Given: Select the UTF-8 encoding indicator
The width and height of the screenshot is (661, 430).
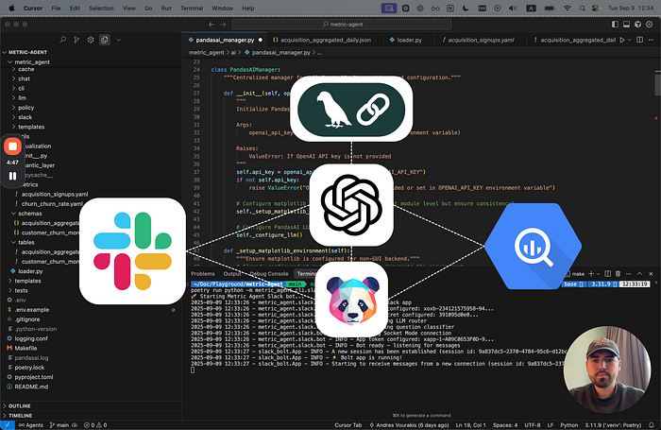Looking at the screenshot, I should point(533,425).
